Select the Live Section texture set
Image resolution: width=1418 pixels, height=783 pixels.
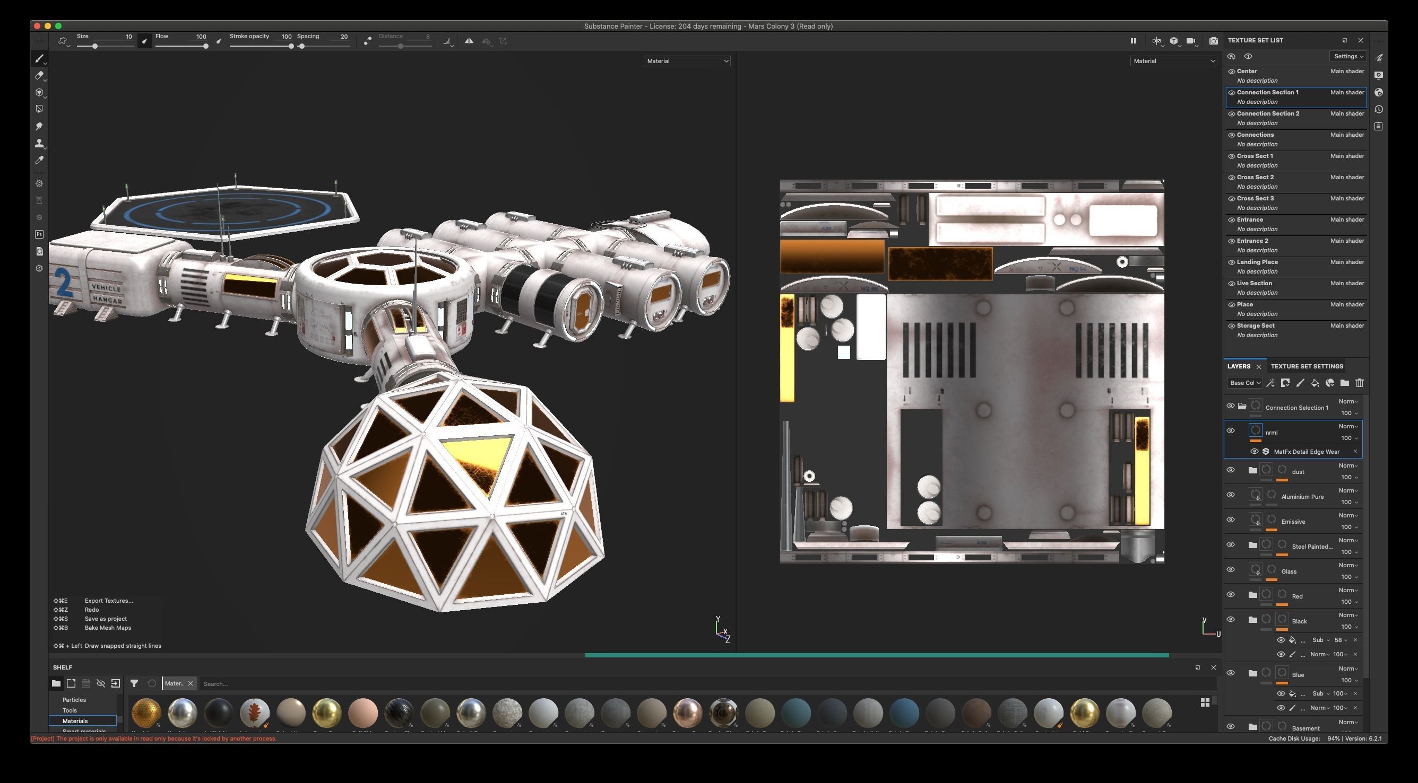(1296, 287)
